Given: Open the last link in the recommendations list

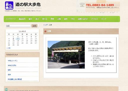Looking at the screenshot, I should tap(15, 79).
